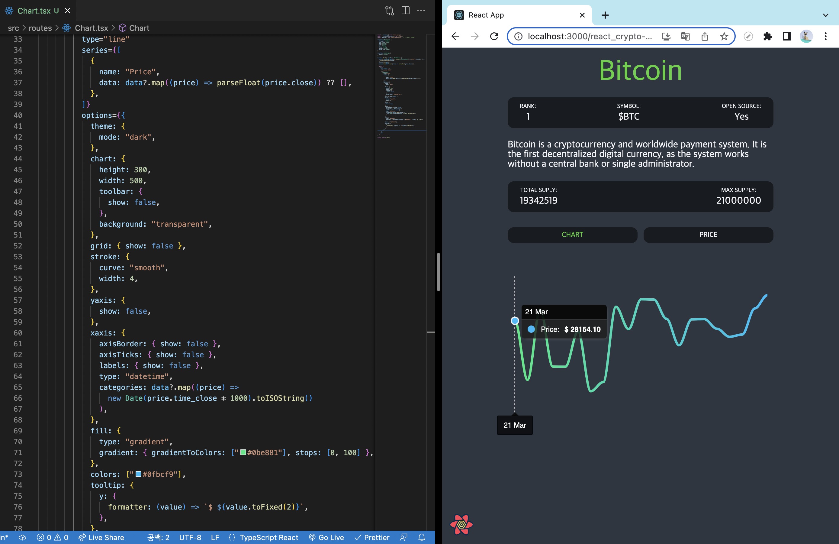The image size is (839, 544).
Task: Toggle the Chrome side panel
Action: click(x=787, y=36)
